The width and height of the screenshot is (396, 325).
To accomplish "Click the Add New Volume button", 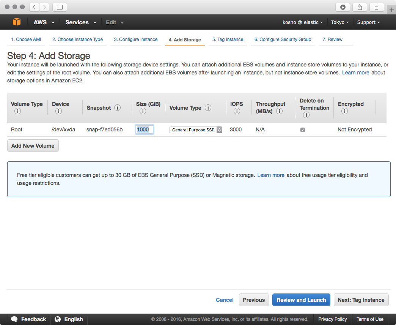I will pos(33,146).
